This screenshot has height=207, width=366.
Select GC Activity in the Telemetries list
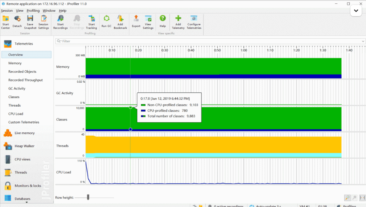point(17,88)
